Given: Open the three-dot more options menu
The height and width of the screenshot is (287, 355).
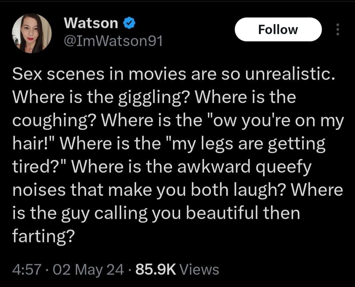Looking at the screenshot, I should coord(338,29).
